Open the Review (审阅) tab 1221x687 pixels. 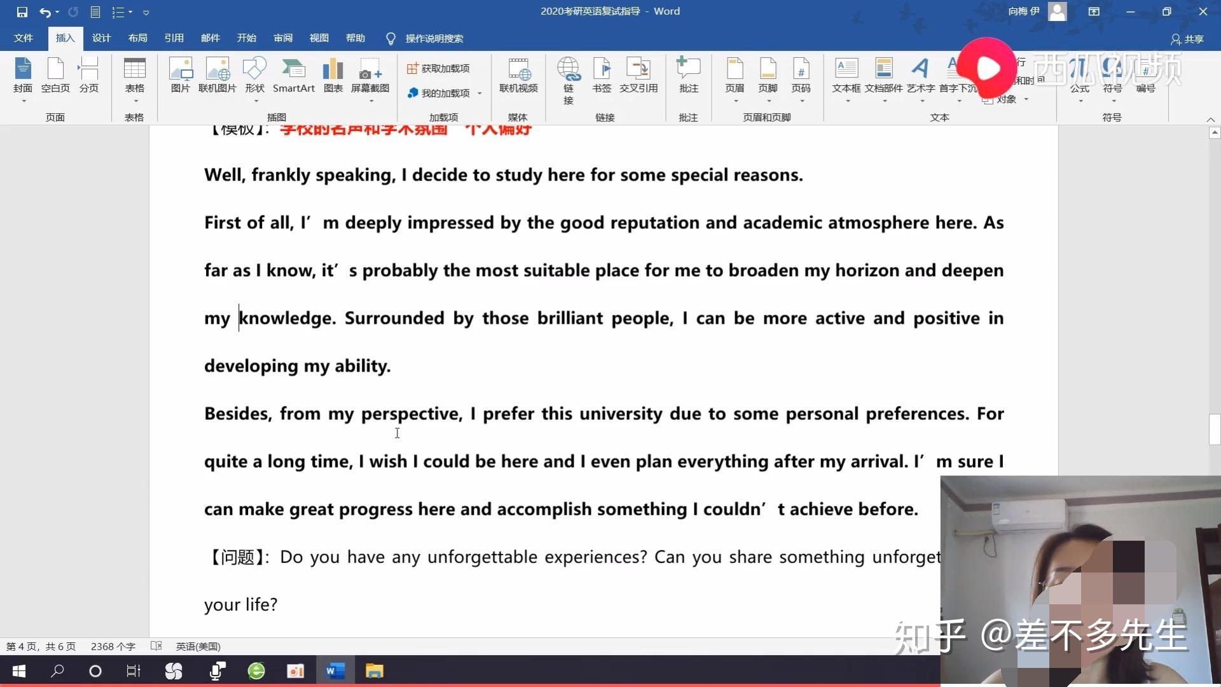tap(283, 38)
